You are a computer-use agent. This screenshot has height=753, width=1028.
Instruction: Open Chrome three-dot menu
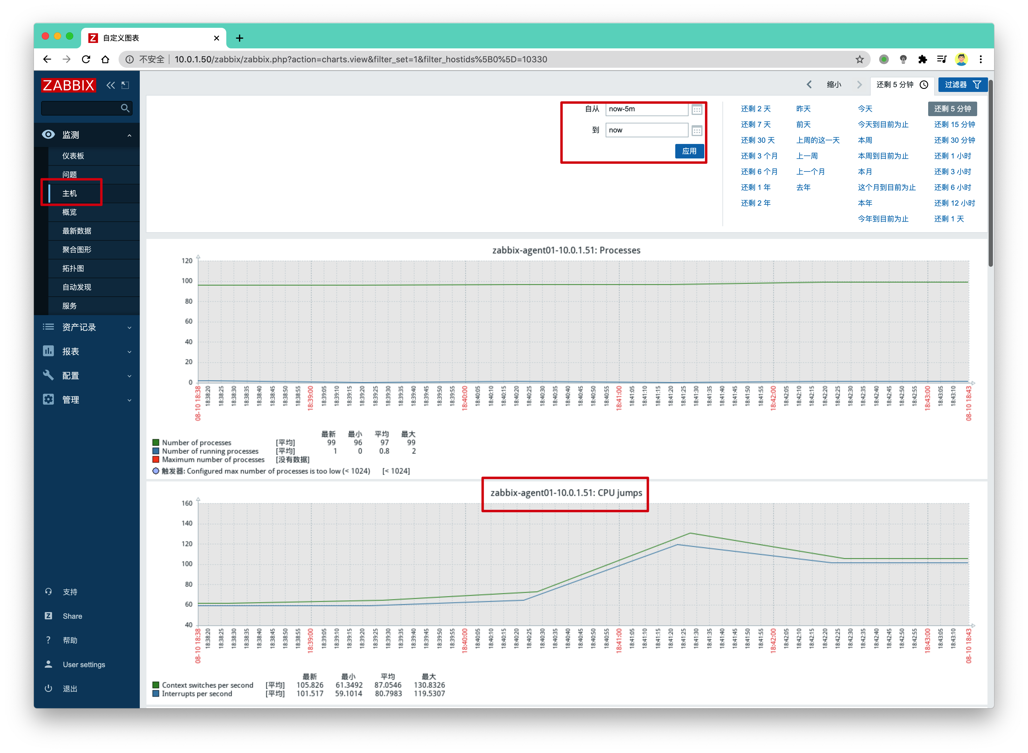tap(981, 59)
